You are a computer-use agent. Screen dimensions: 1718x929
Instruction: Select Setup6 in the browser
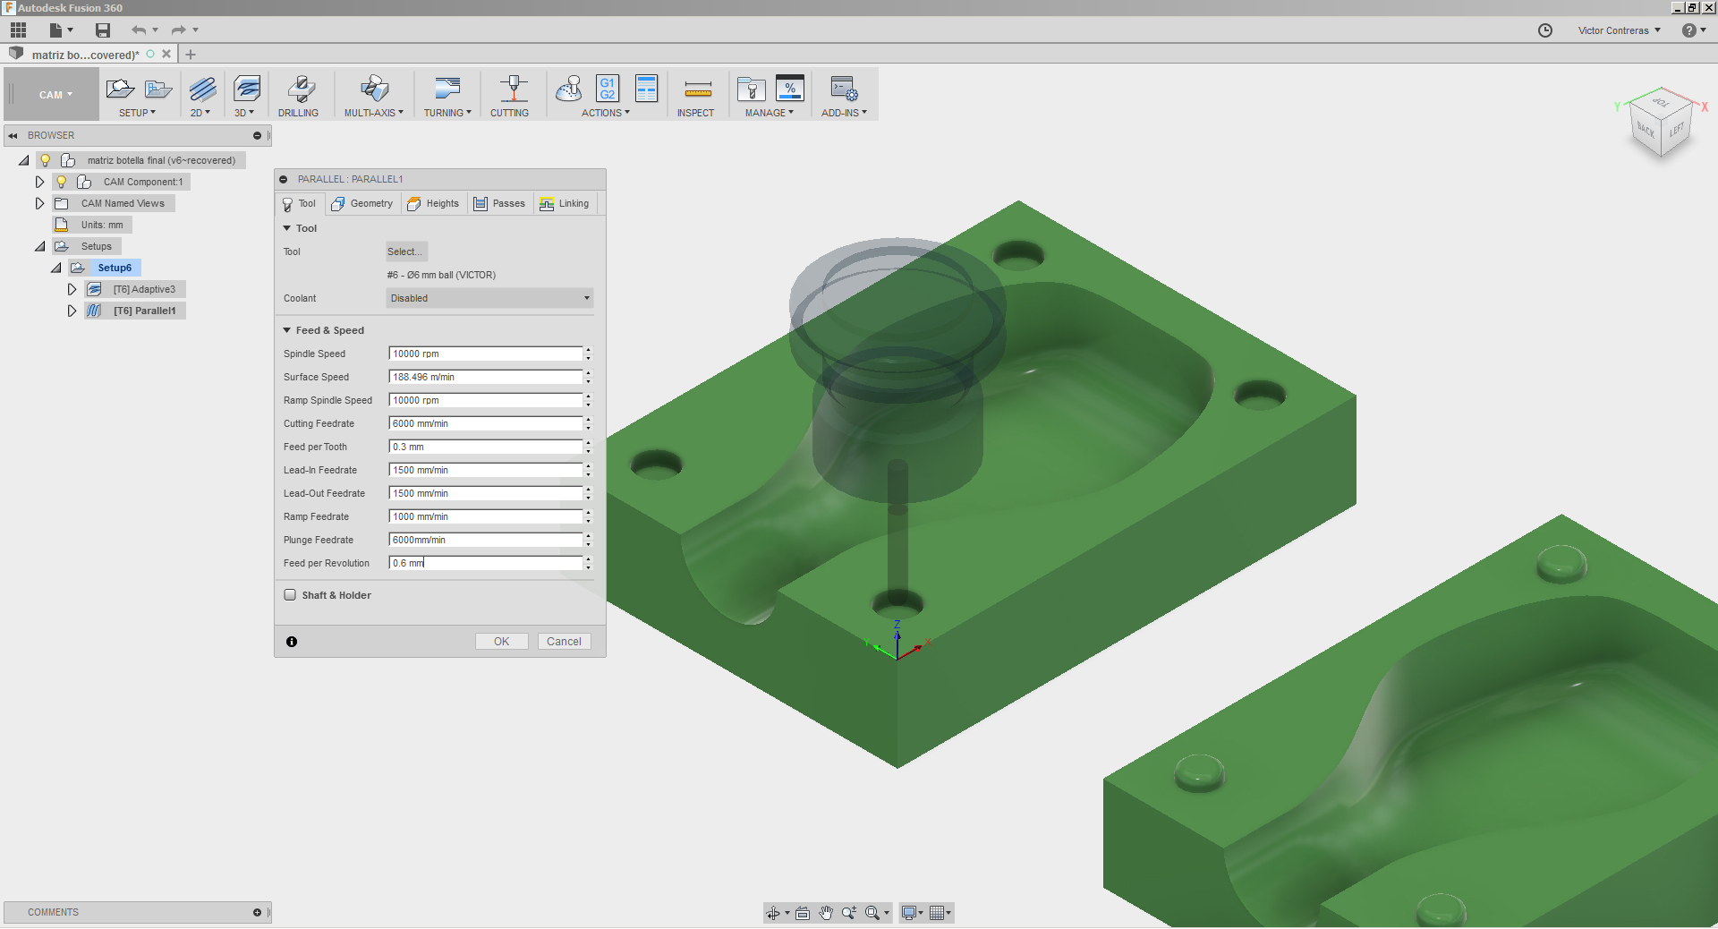tap(115, 268)
